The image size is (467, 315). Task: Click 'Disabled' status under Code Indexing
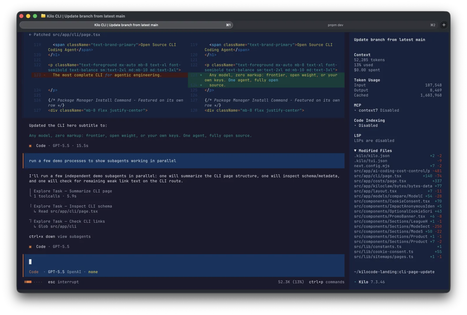368,126
